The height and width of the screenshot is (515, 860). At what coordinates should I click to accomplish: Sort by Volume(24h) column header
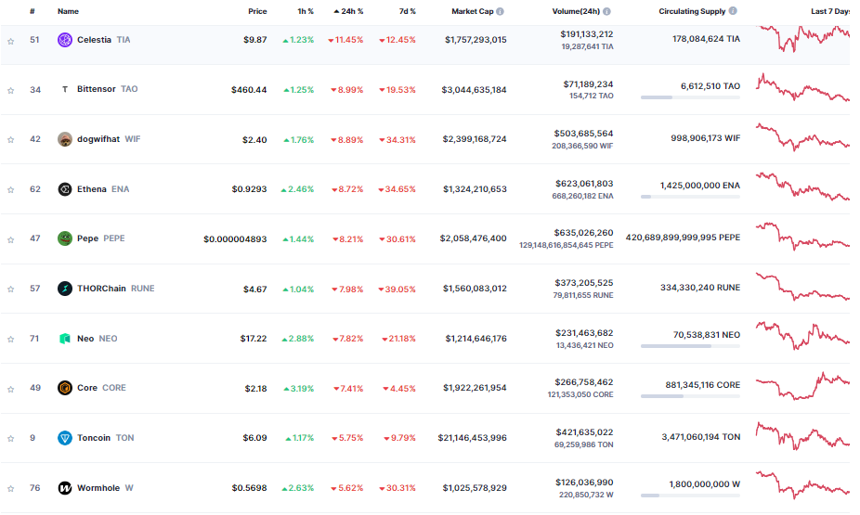[x=576, y=11]
